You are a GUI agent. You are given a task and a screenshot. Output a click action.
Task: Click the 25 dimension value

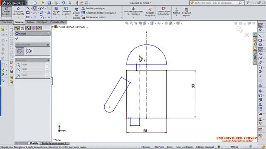click(145, 131)
